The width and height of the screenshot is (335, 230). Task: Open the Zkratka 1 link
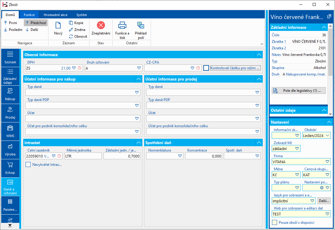point(279,41)
